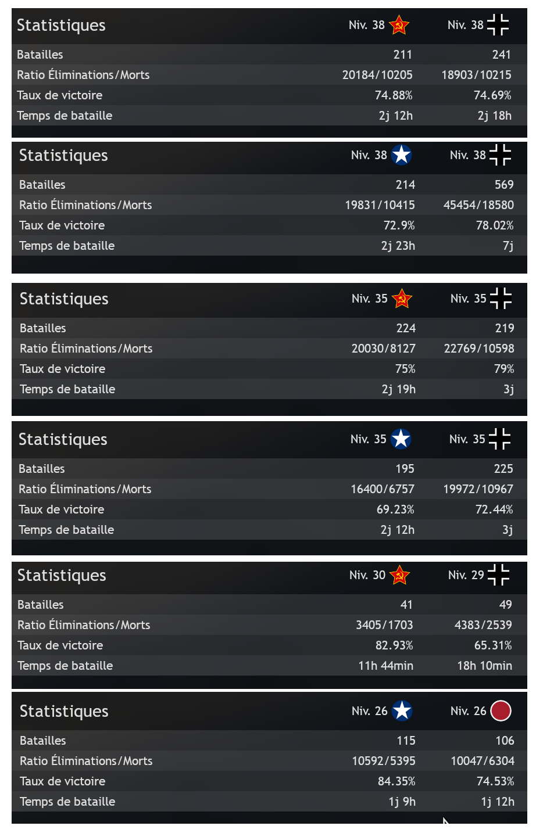536x833 pixels.
Task: Click the 82.93% win rate value
Action: click(394, 645)
